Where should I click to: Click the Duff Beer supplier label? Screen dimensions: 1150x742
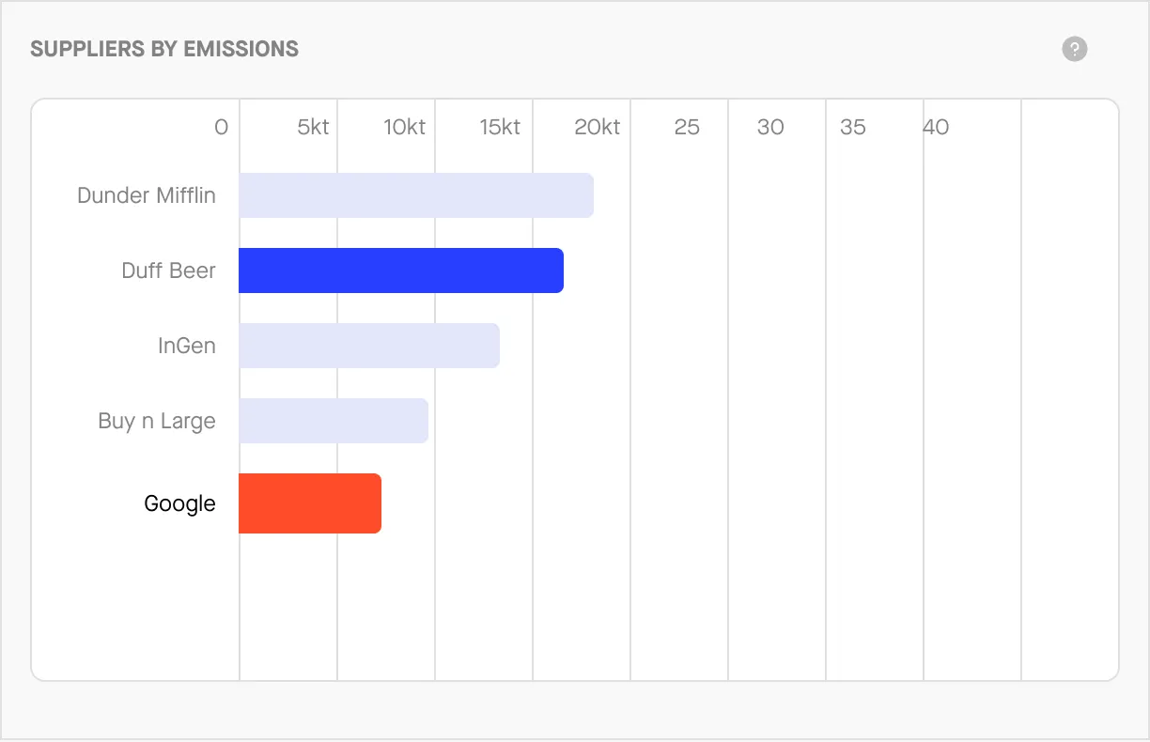pyautogui.click(x=169, y=271)
